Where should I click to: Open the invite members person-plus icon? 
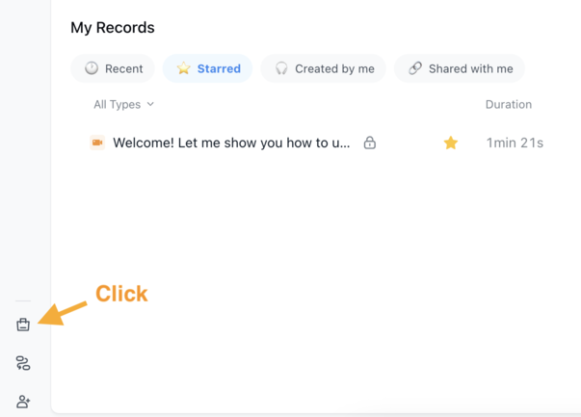(23, 402)
